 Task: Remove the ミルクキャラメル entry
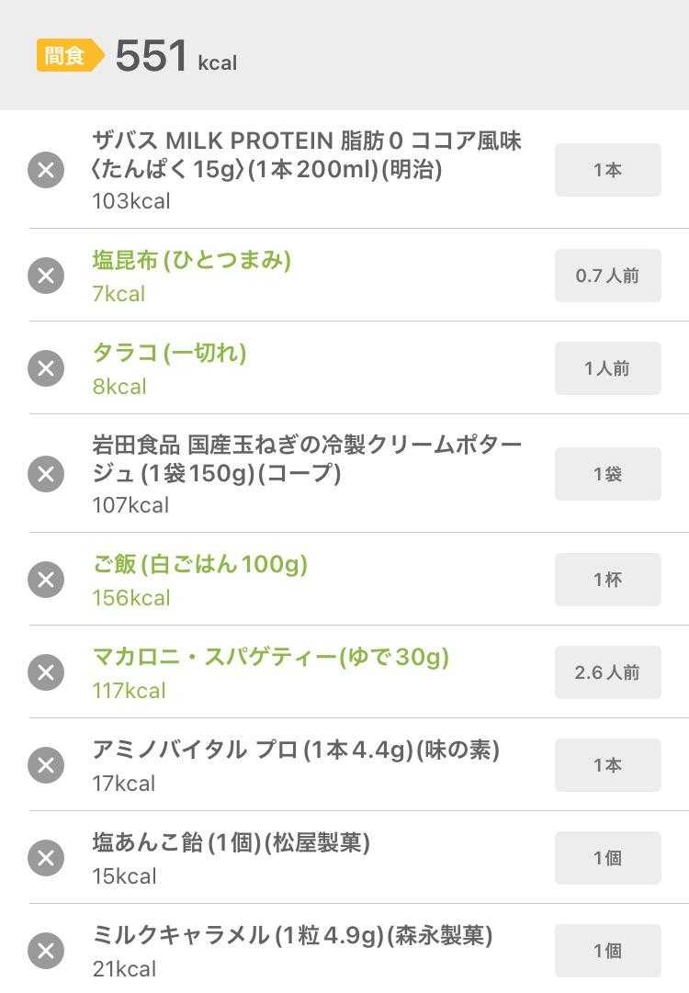(46, 951)
